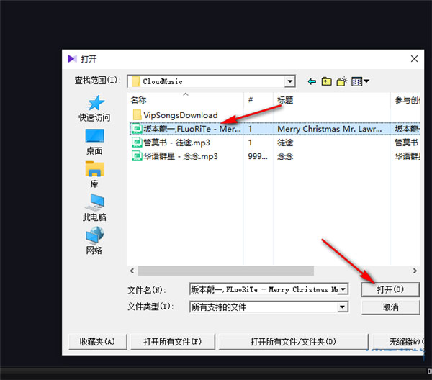Viewport: 432px width, 380px height.
Task: Go up one folder level icon
Action: click(326, 81)
